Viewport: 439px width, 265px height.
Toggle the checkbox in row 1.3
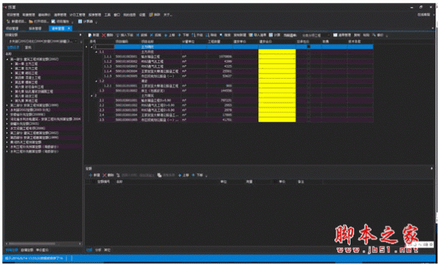pyautogui.click(x=309, y=91)
